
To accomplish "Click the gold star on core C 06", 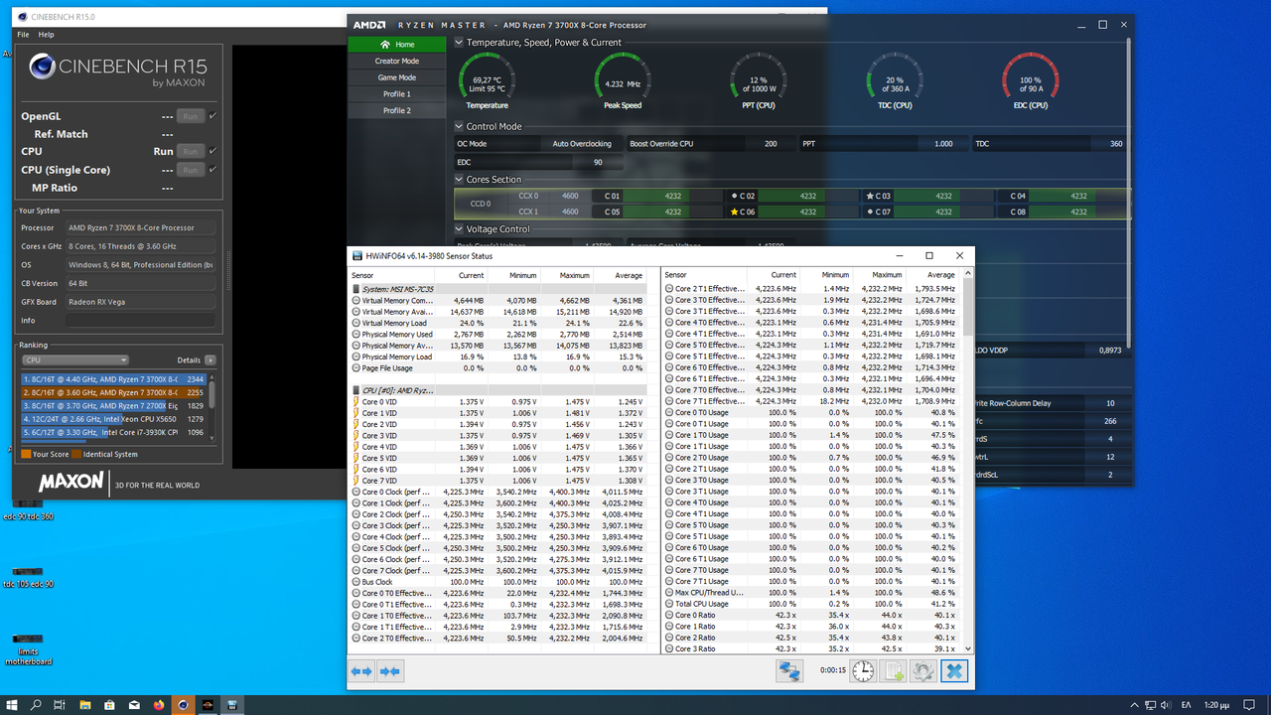I will coord(735,212).
